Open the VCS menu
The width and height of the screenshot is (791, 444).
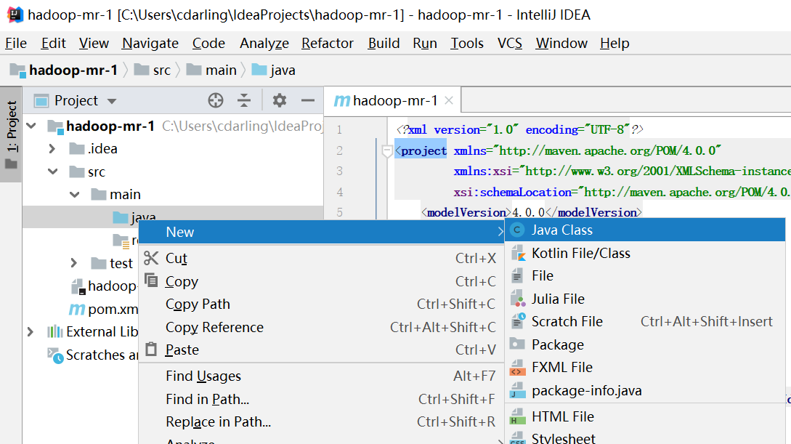(x=509, y=44)
